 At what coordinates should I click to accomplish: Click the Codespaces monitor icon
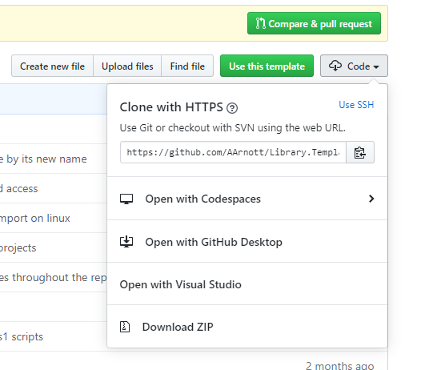coord(126,199)
